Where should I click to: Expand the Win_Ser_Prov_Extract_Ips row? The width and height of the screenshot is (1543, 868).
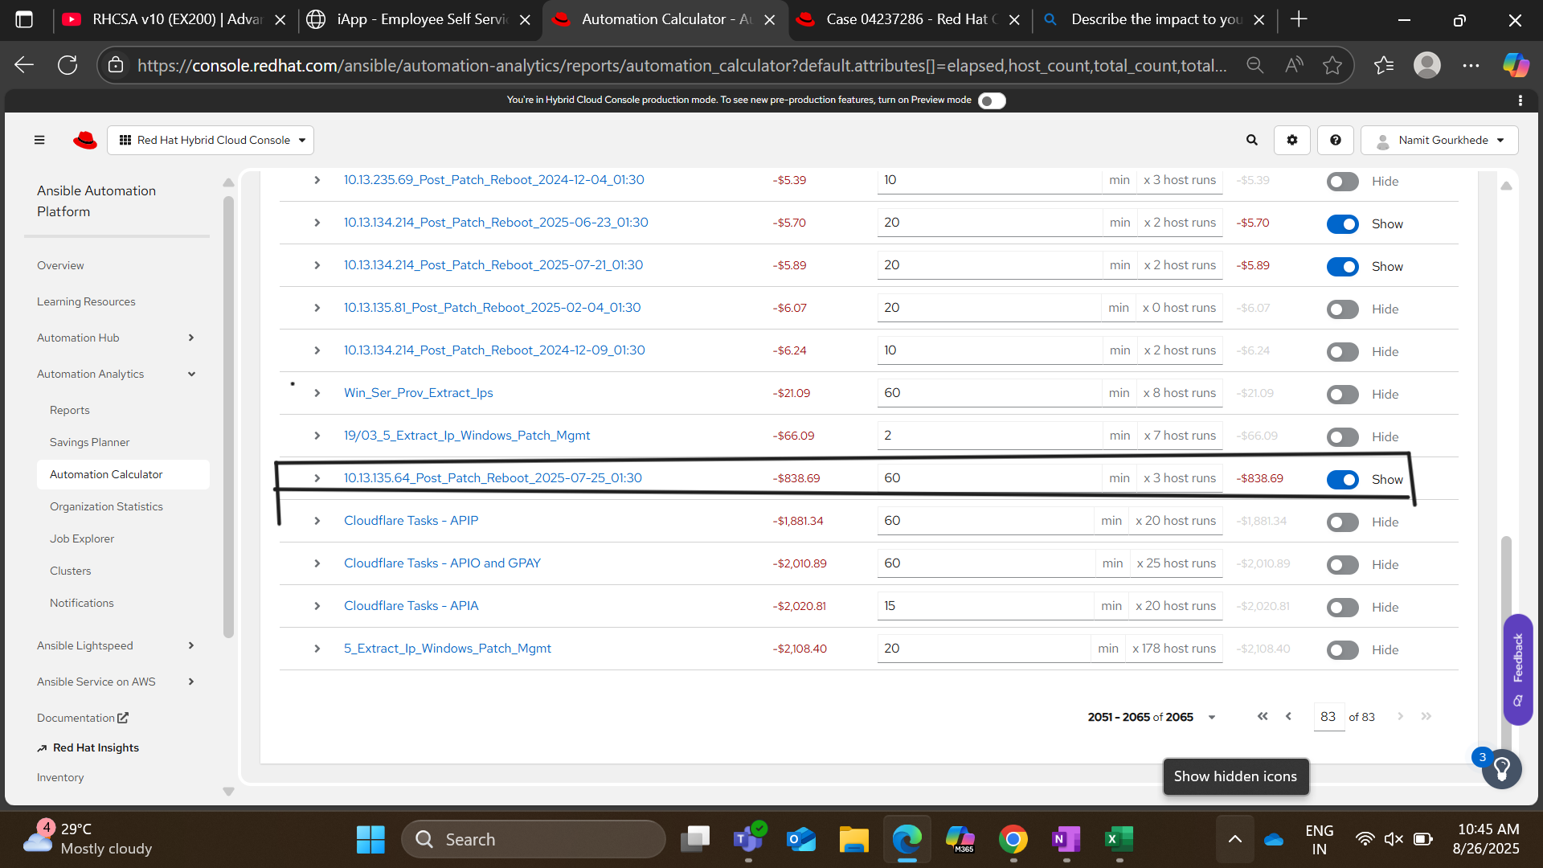click(317, 393)
